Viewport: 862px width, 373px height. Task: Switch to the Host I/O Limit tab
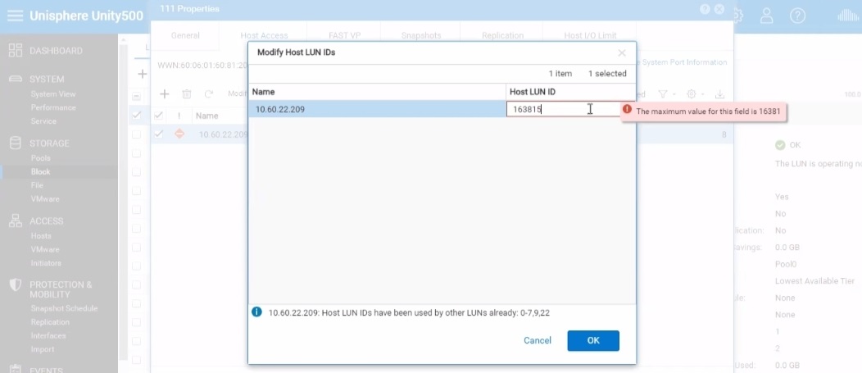(590, 35)
